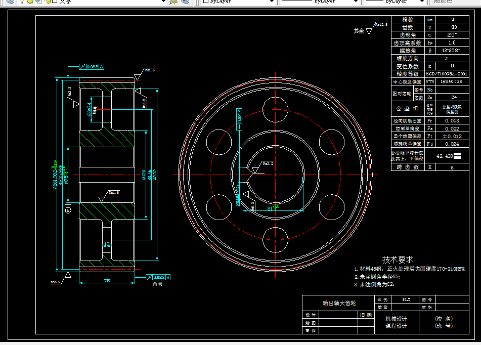
Task: Select the 模数 cell in the parameter table
Action: [408, 20]
